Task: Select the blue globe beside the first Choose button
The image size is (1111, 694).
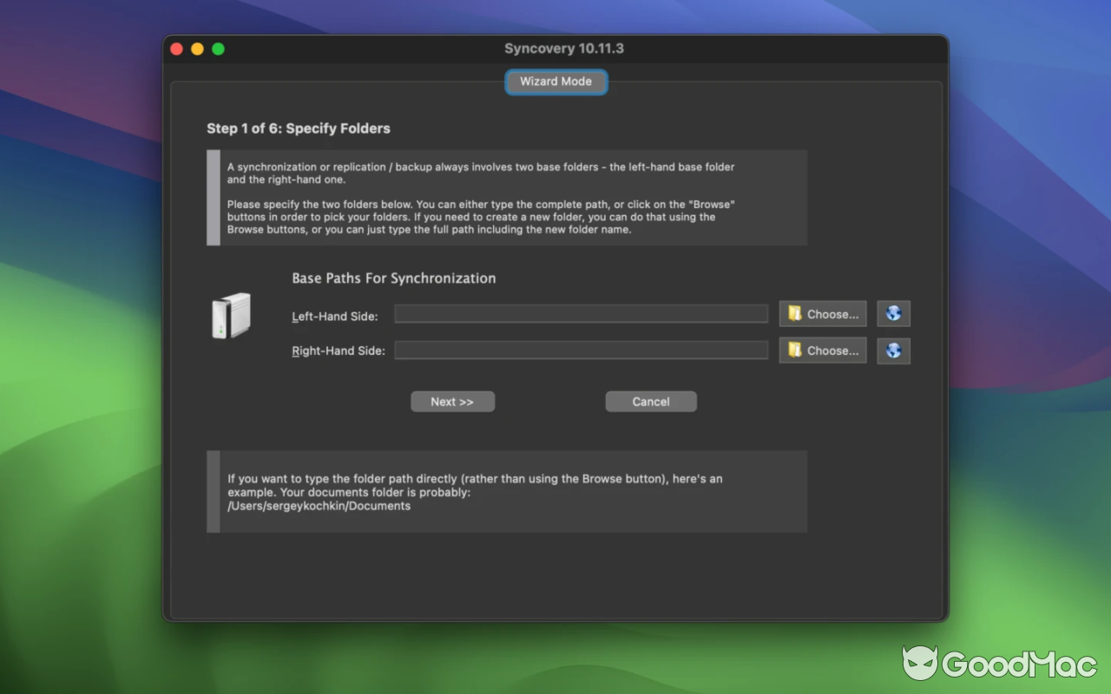Action: coord(893,313)
